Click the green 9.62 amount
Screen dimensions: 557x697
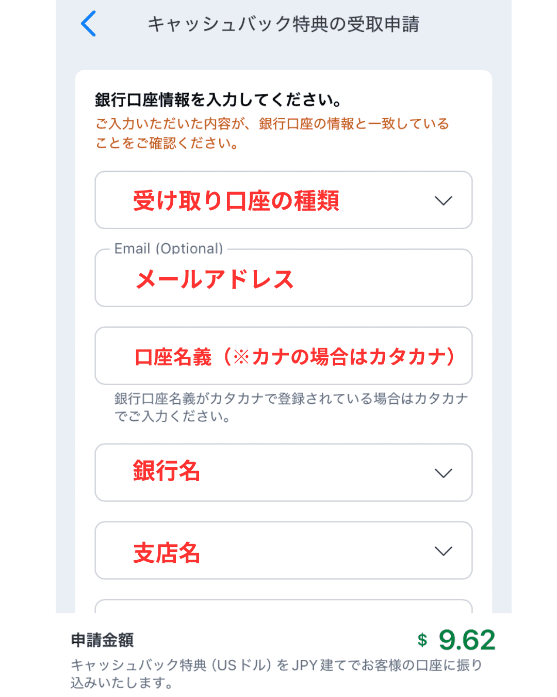[467, 640]
